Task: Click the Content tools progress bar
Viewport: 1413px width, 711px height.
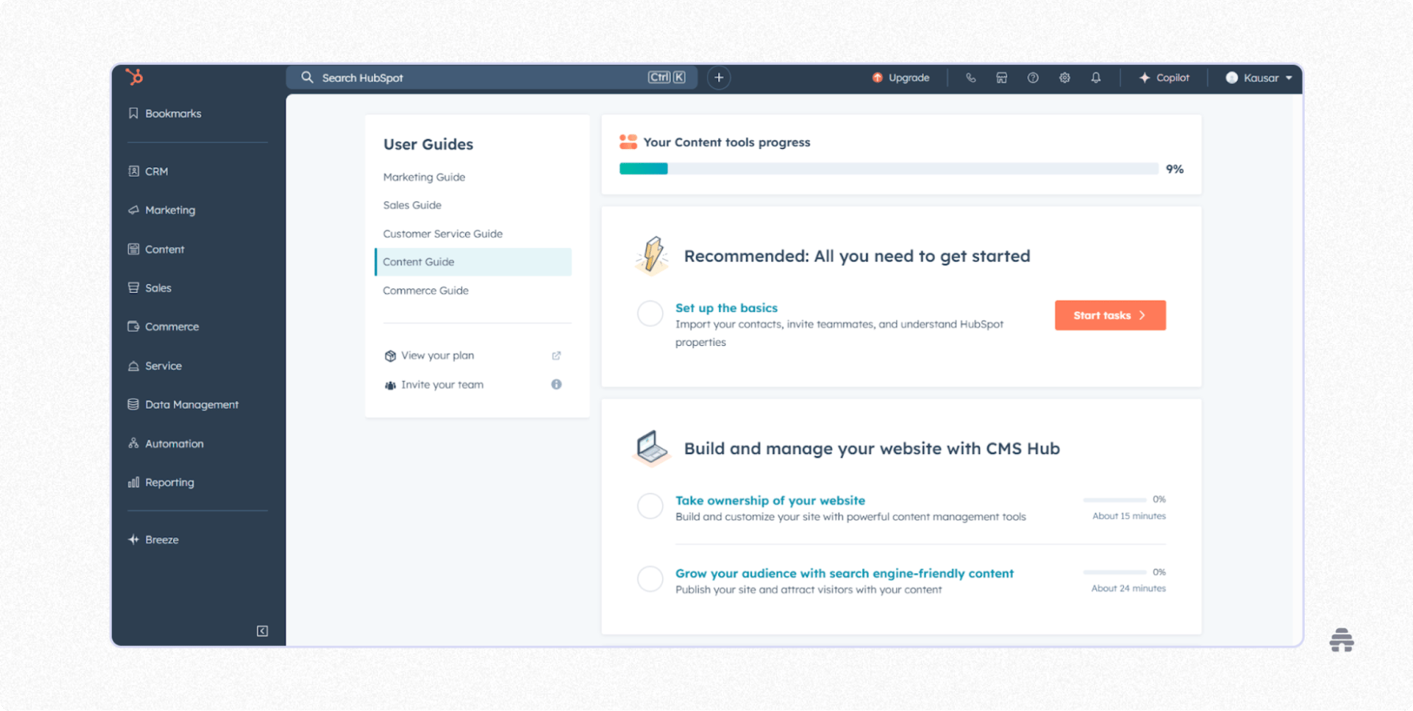Action: [x=889, y=169]
